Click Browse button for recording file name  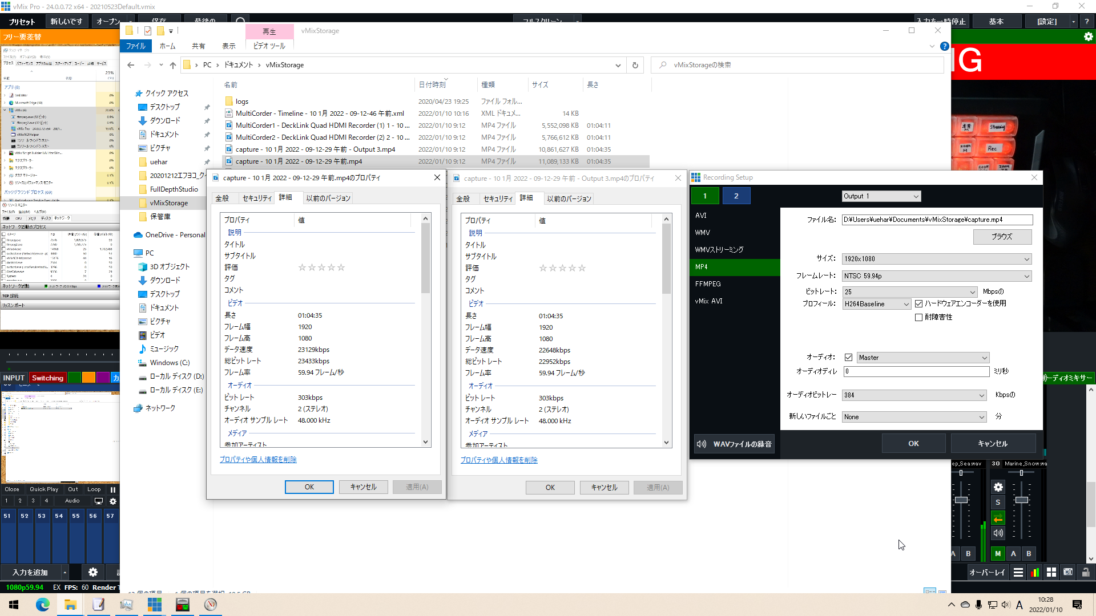click(1002, 237)
